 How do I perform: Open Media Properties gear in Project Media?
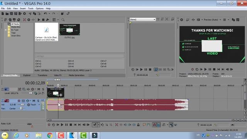click(x=29, y=20)
